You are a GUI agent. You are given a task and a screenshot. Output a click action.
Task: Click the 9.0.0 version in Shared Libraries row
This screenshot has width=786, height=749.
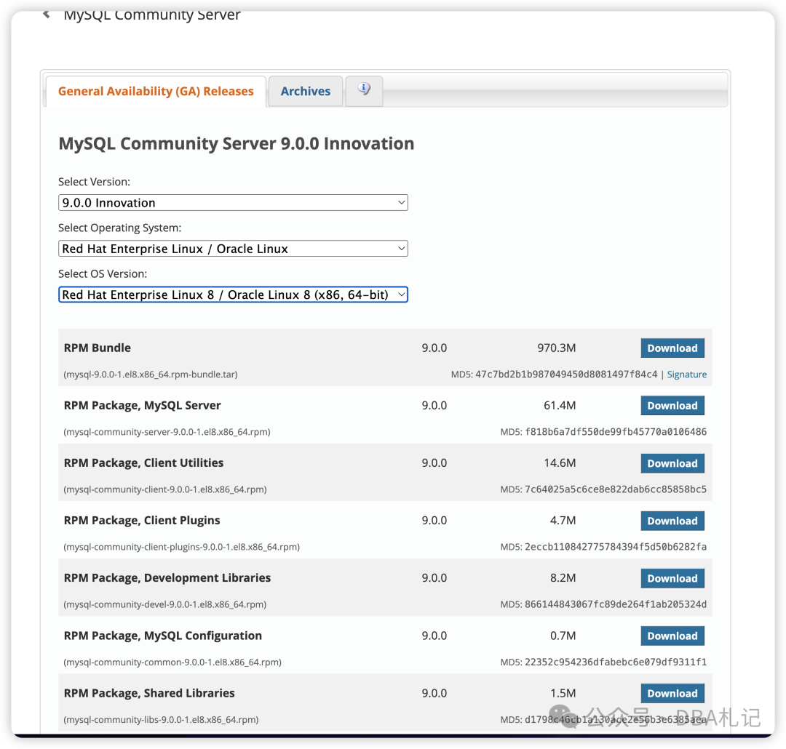click(x=434, y=693)
